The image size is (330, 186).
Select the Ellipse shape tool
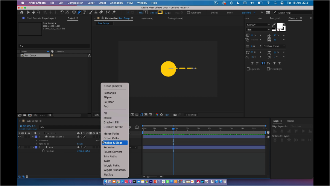coord(74,12)
